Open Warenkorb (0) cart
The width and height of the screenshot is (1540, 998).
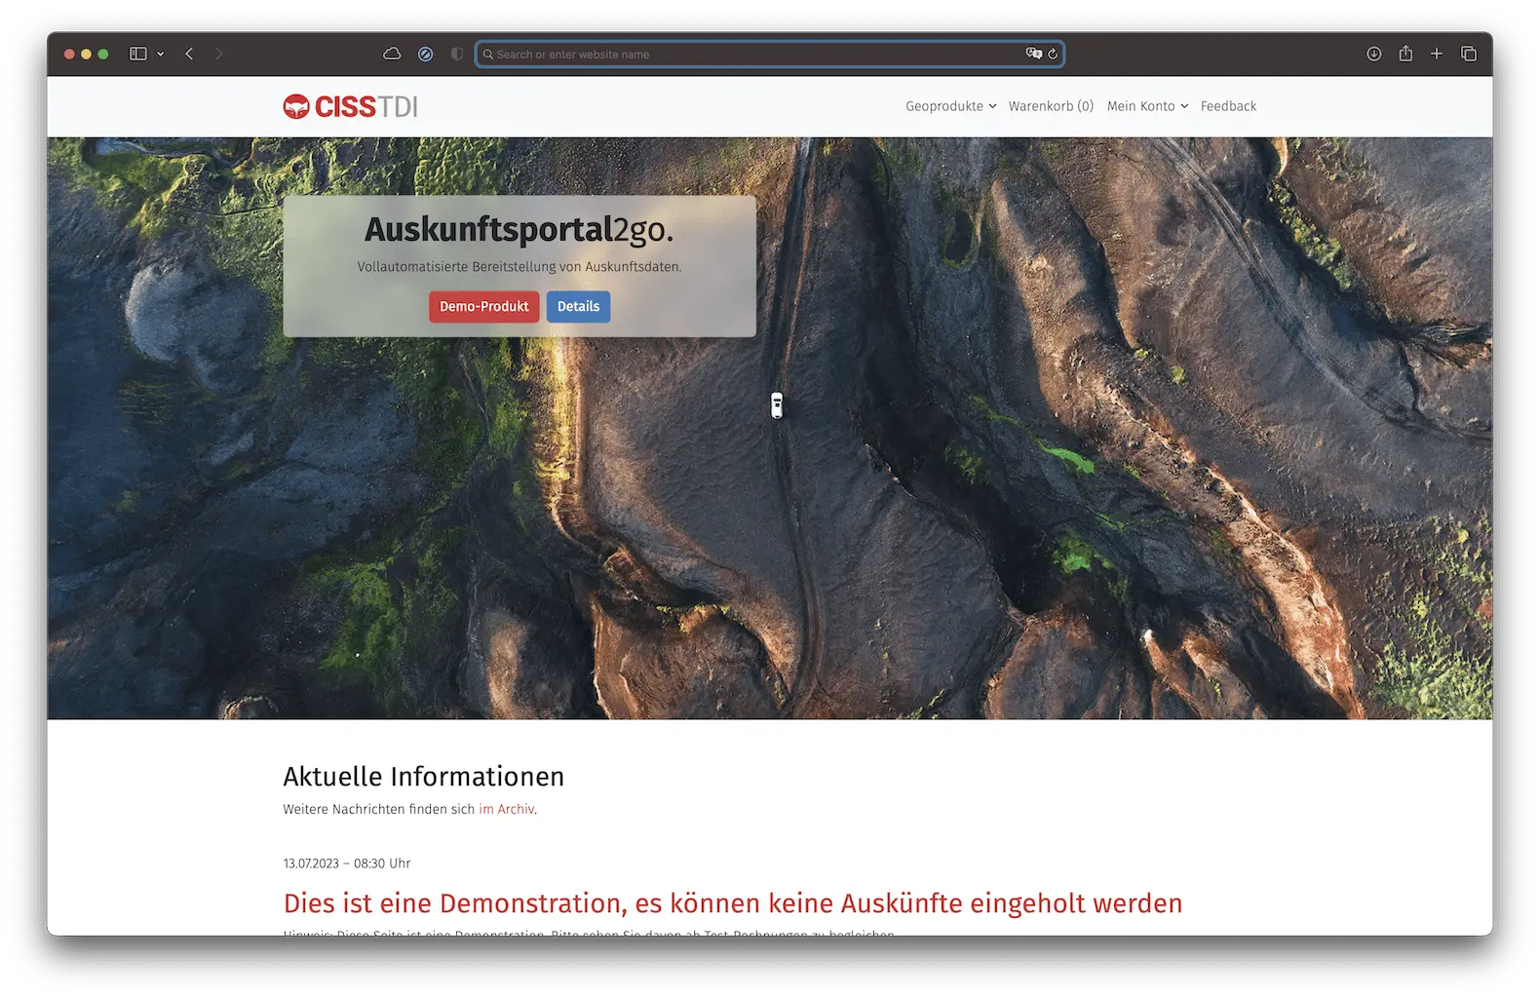tap(1051, 106)
